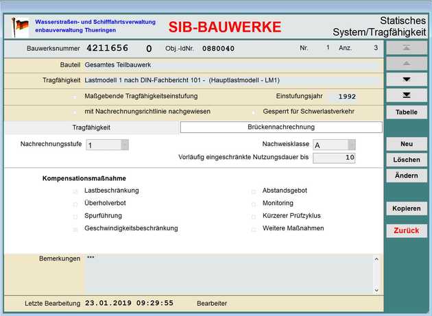Click Statisches System/Tragfähigkeit heading
The image size is (432, 316).
[x=379, y=27]
